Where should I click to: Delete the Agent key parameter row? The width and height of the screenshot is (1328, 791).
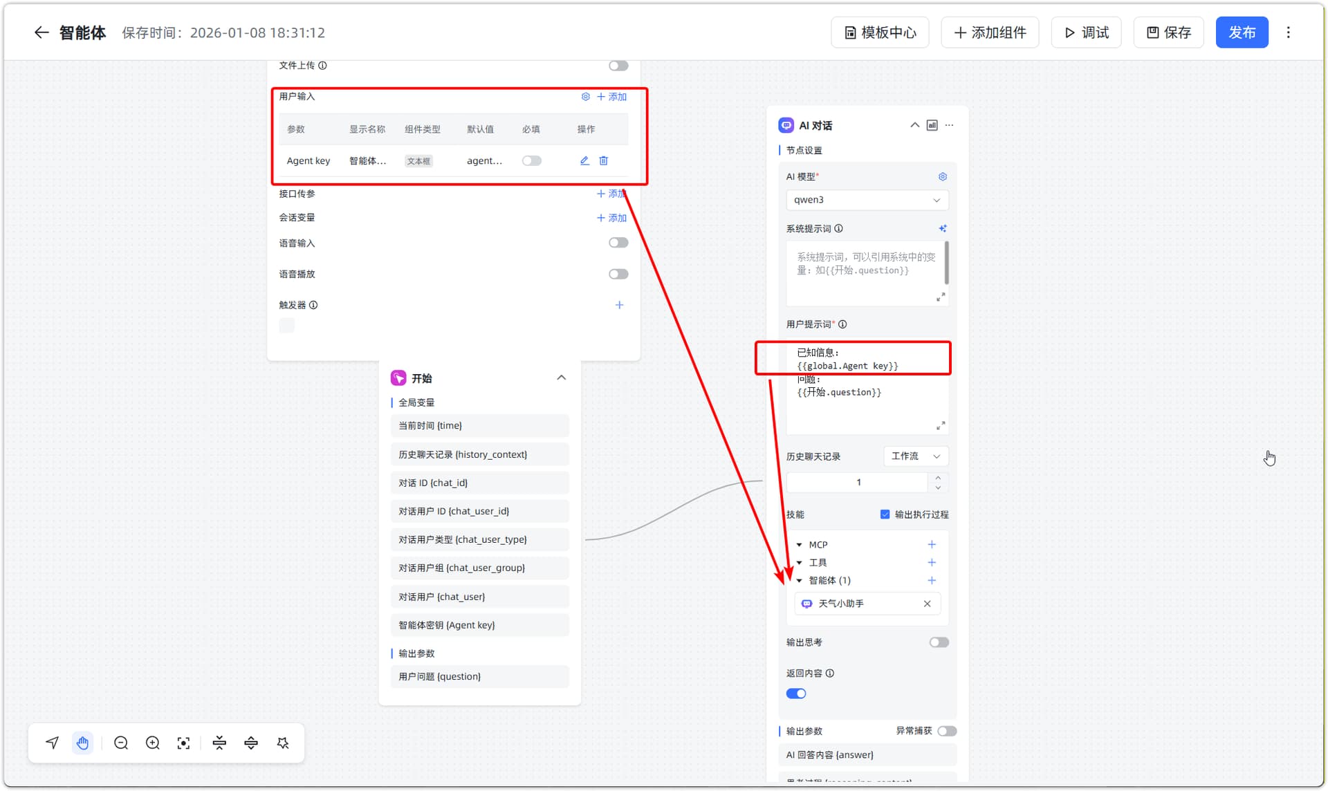pyautogui.click(x=603, y=160)
